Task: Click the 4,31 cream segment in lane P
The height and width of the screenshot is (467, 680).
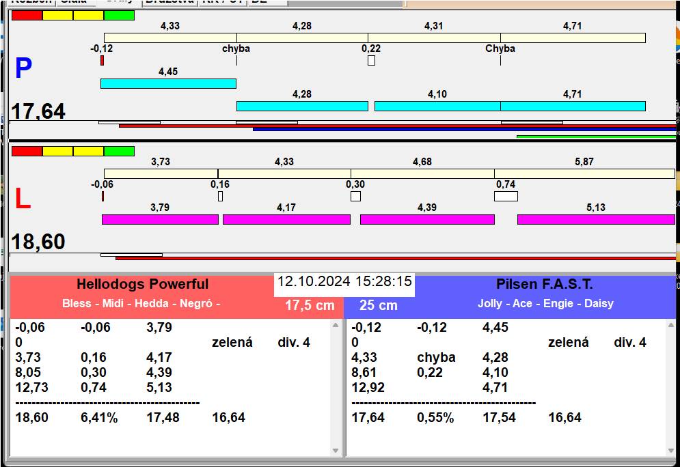Action: click(434, 38)
